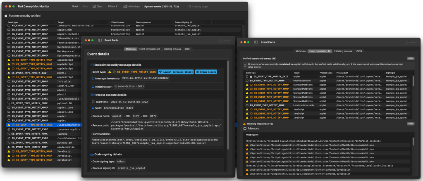Switch to JSON tab in middle Event Facts
The image size is (423, 181).
[187, 49]
